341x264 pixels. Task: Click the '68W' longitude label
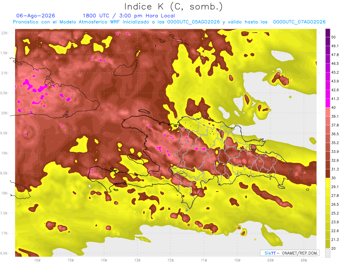click(x=304, y=260)
